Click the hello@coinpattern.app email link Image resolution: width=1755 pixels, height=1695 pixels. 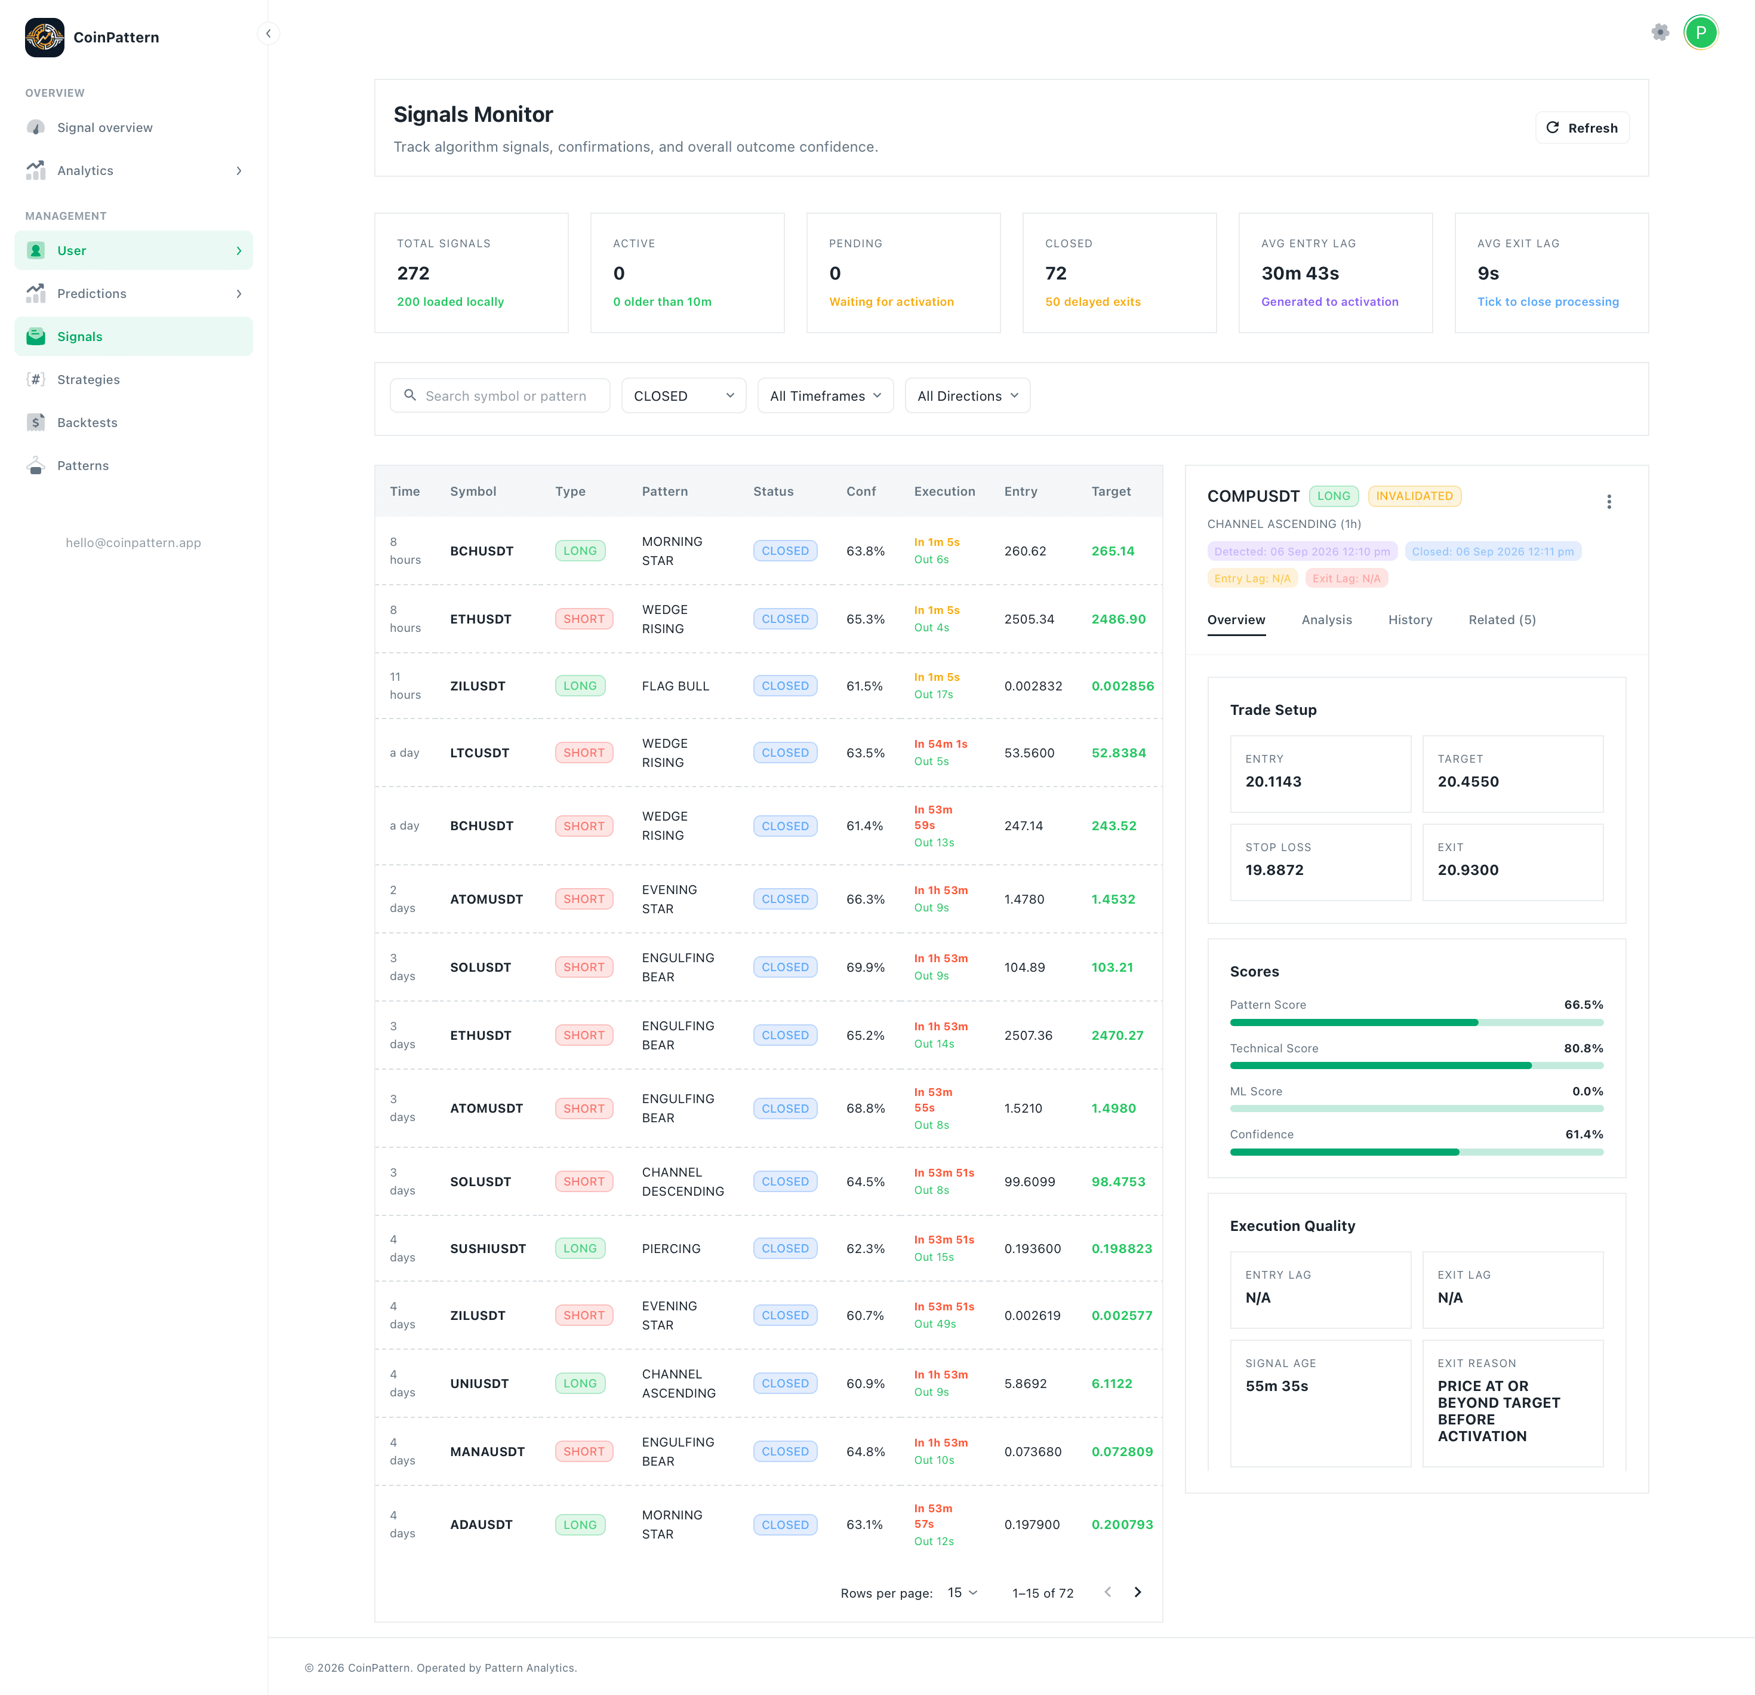click(x=134, y=543)
